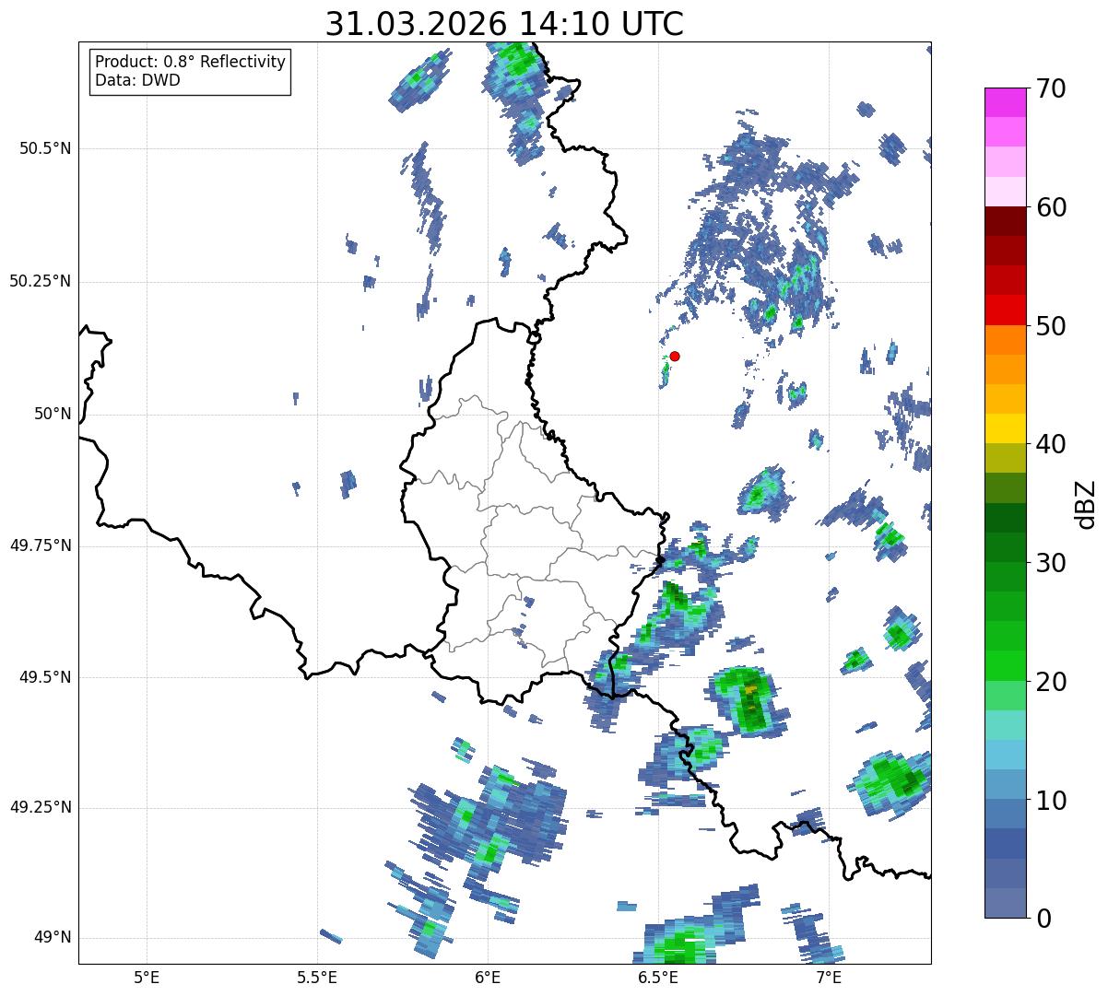Screen dimensions: 1108x996
Task: Click the "50°N" latitude label
Action: pos(53,414)
